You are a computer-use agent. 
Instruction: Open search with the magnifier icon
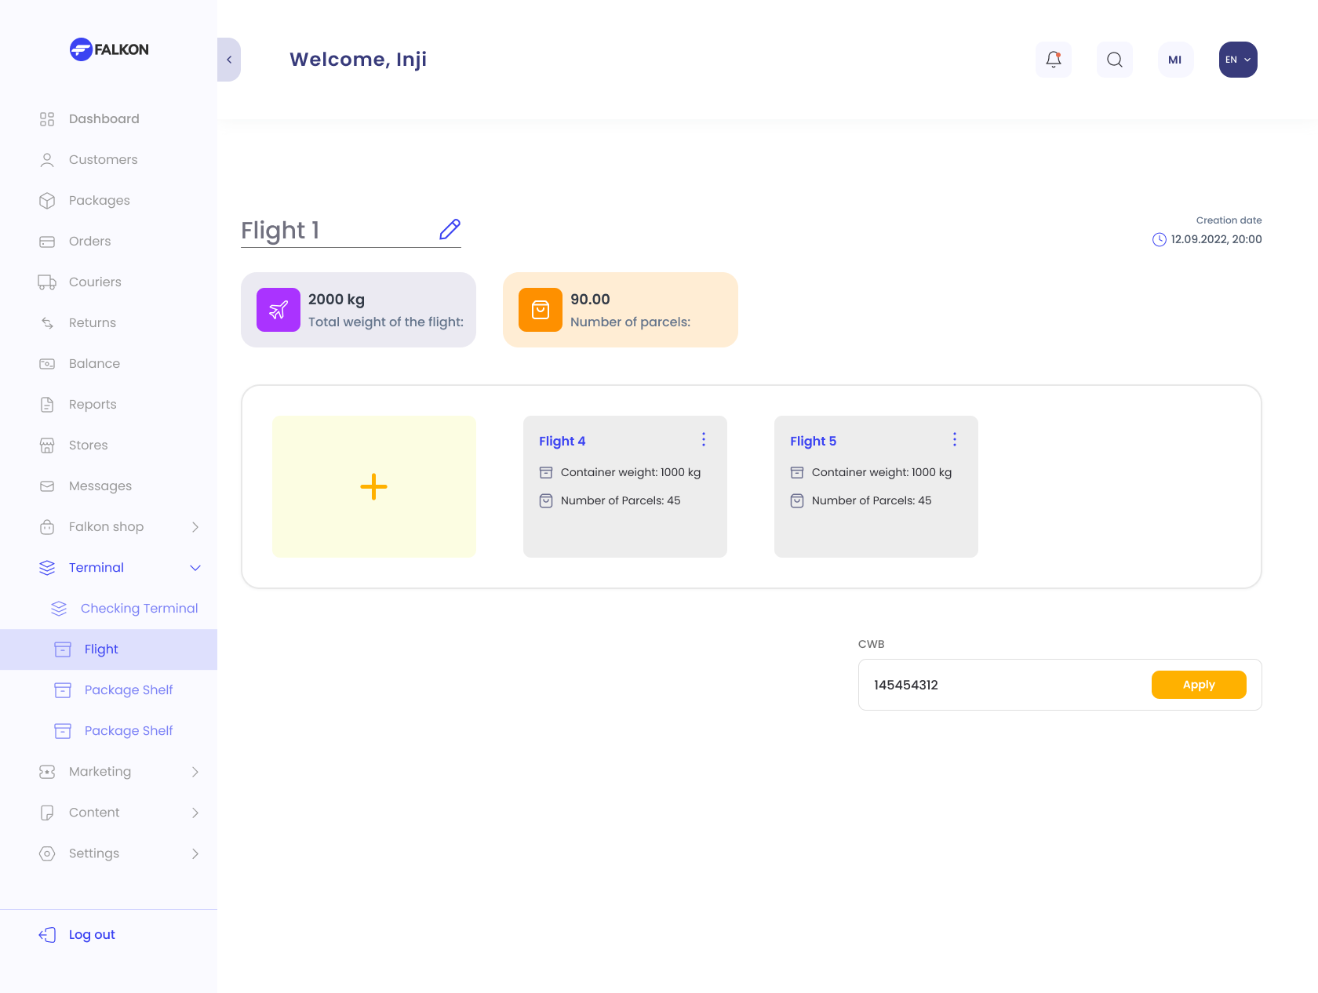coord(1114,60)
